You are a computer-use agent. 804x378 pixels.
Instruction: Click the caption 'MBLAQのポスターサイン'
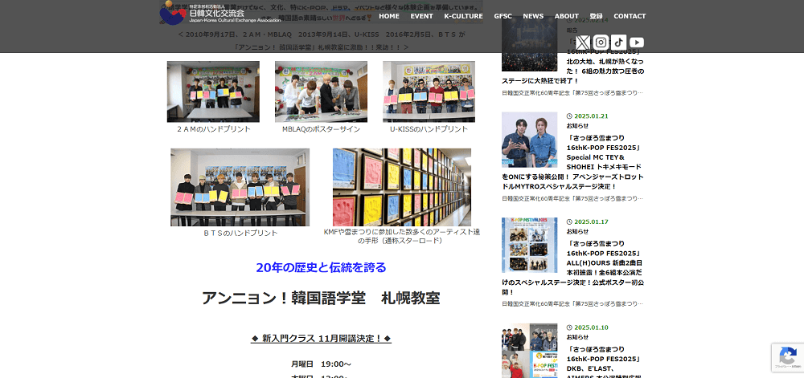coord(321,129)
